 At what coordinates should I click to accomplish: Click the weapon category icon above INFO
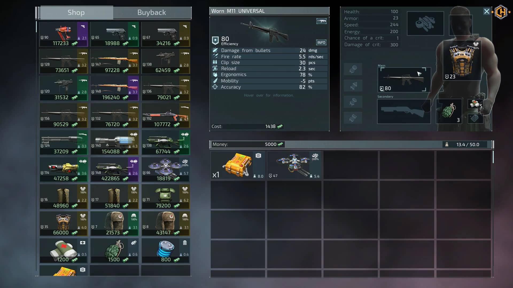(x=321, y=21)
